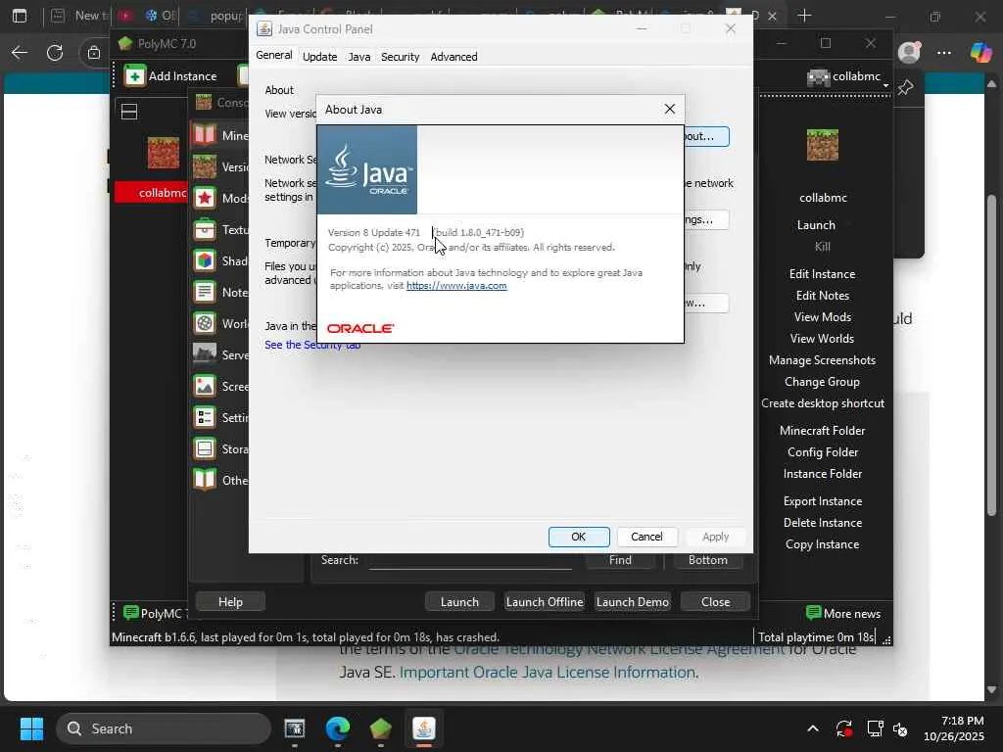This screenshot has height=752, width=1003.
Task: Open the java.com hyperlink
Action: pyautogui.click(x=456, y=285)
